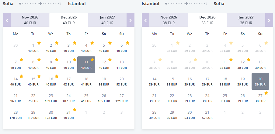Choose outbound December 9 at 40 EUR
Image resolution: width=275 pixels, height=134 pixels.
click(x=51, y=65)
